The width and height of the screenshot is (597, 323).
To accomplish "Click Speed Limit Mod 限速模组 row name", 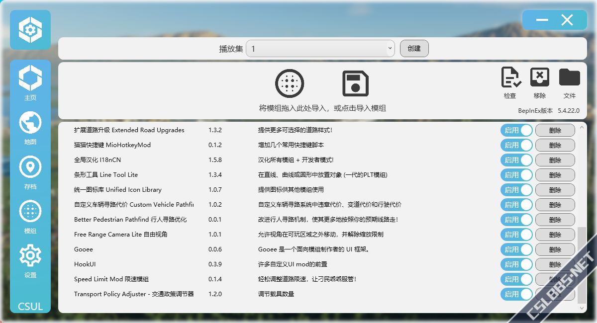I will click(111, 279).
